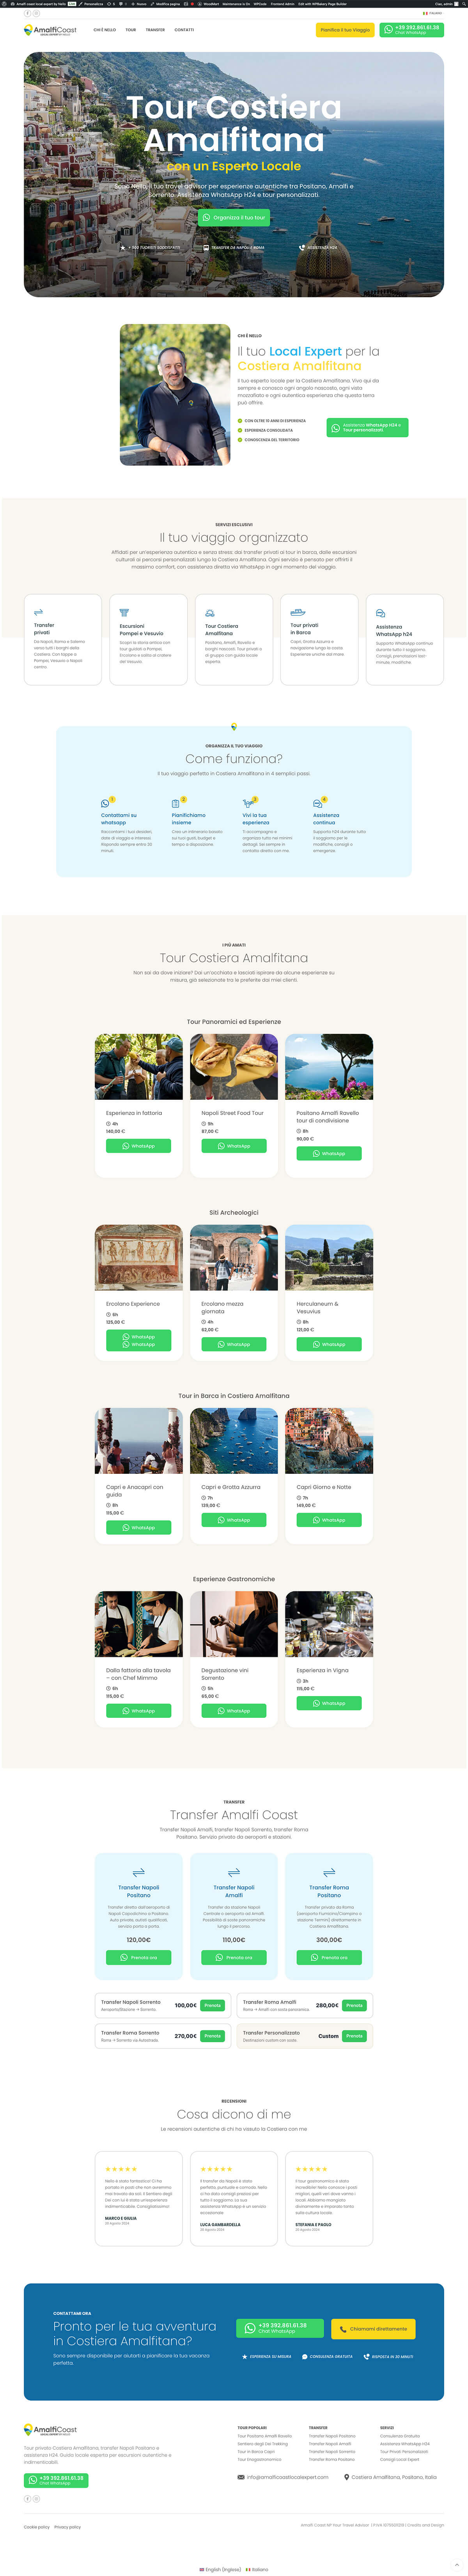Click the Organizza il tuo tour hero button

click(234, 217)
